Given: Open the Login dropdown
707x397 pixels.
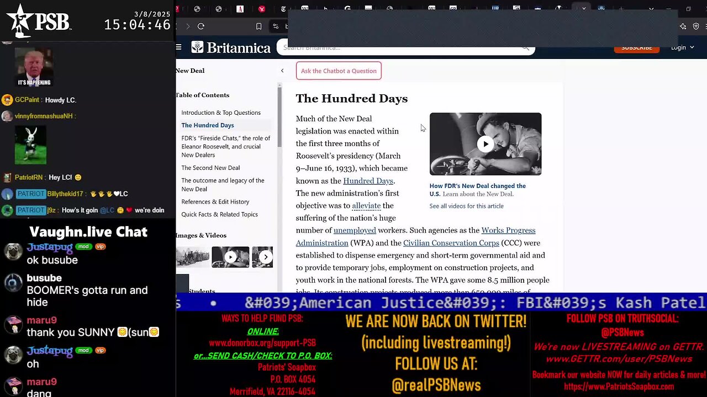Looking at the screenshot, I should [x=682, y=48].
